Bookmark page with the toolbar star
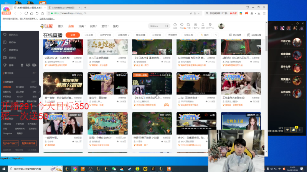 (x=43, y=13)
